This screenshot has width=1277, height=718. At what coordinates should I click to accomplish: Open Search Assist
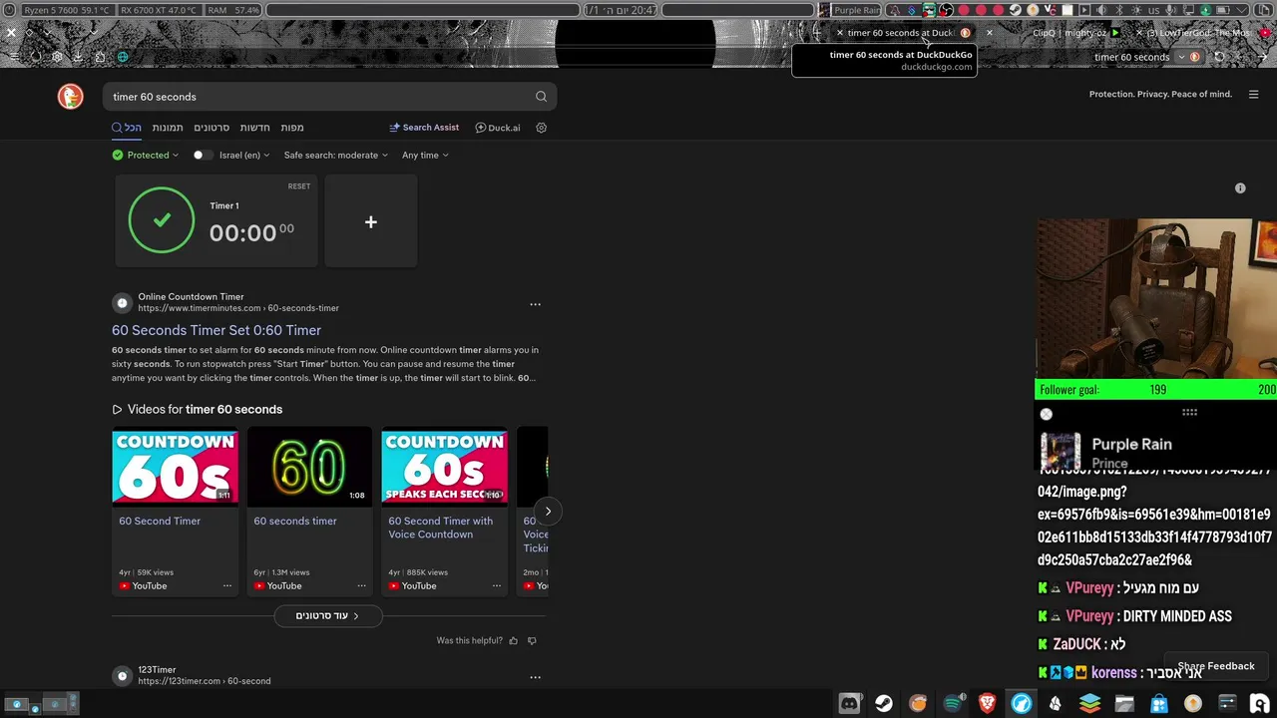424,128
